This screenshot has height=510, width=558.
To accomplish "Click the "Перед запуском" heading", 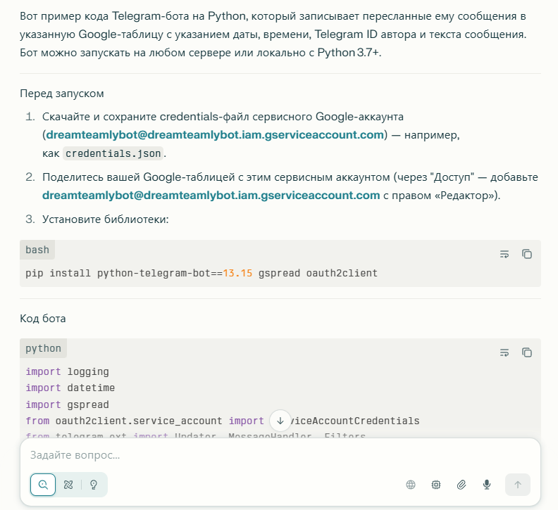I will [62, 94].
